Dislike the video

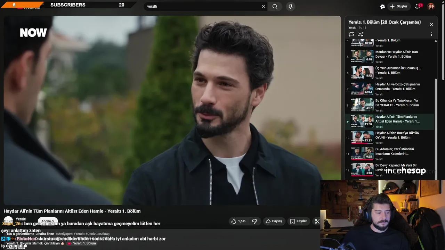pyautogui.click(x=254, y=221)
